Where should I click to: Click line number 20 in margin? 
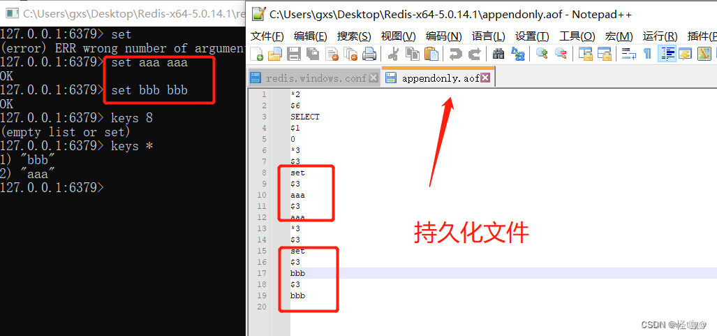click(261, 307)
